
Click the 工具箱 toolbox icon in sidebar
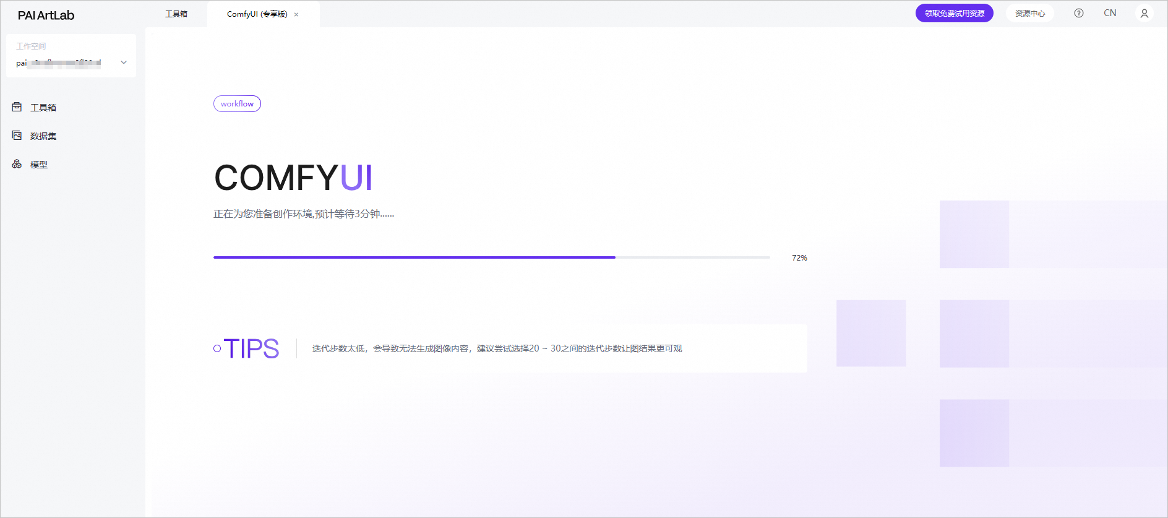17,107
